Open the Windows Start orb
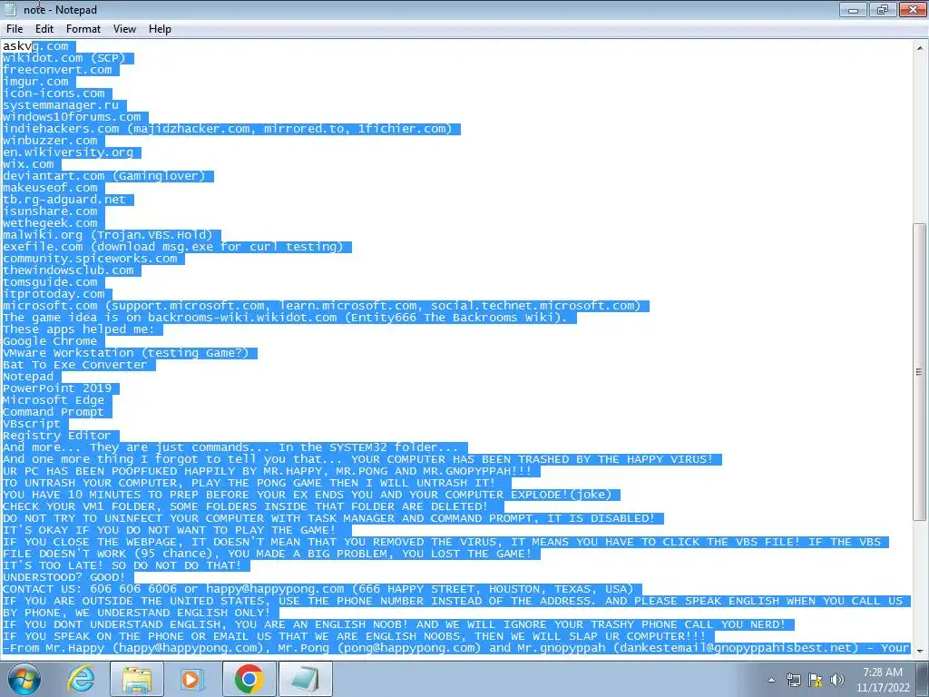 (24, 679)
